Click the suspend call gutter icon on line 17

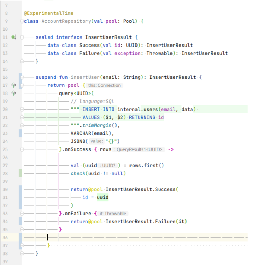pos(14,85)
